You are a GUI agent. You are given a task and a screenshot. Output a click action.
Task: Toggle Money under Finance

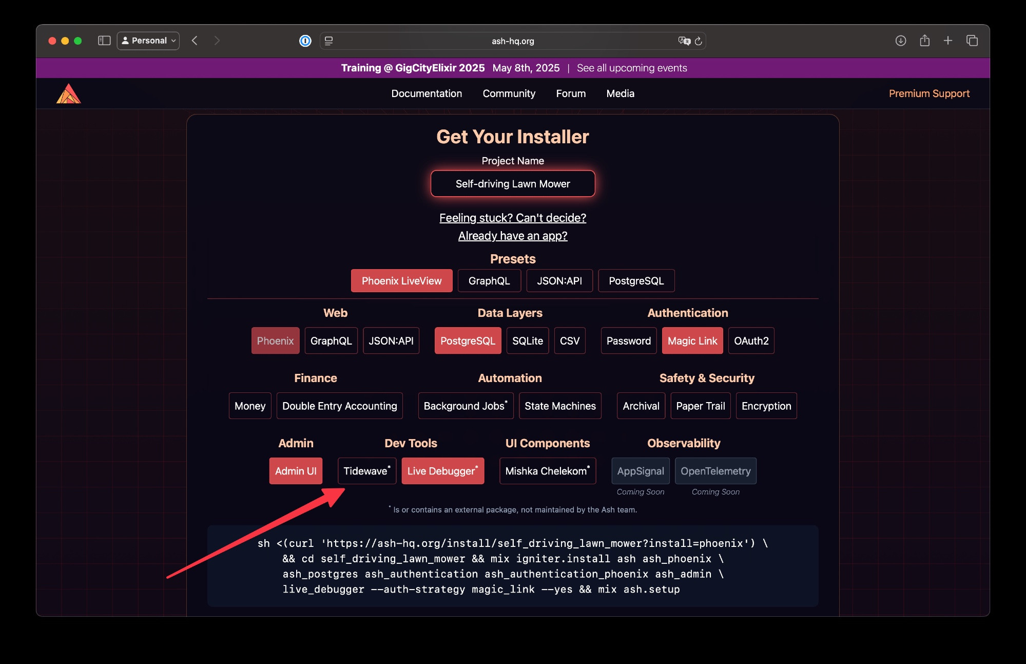click(250, 406)
